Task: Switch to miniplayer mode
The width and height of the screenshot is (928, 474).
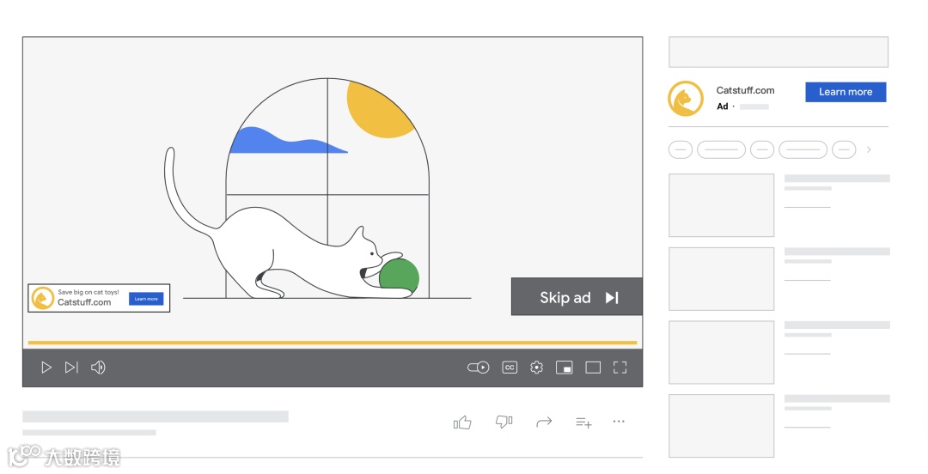Action: [564, 368]
